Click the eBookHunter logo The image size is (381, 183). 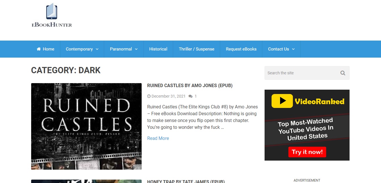[x=52, y=15]
